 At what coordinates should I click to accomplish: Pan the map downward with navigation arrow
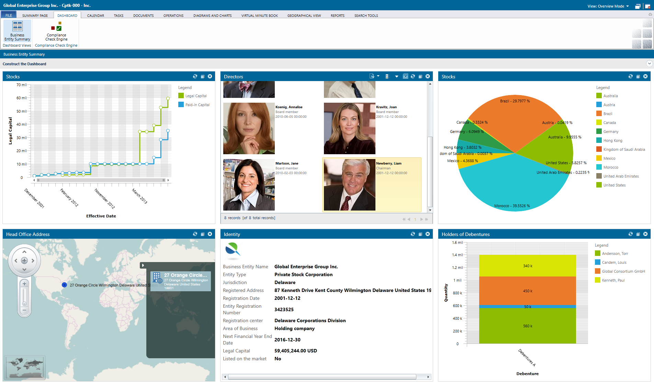tap(24, 270)
